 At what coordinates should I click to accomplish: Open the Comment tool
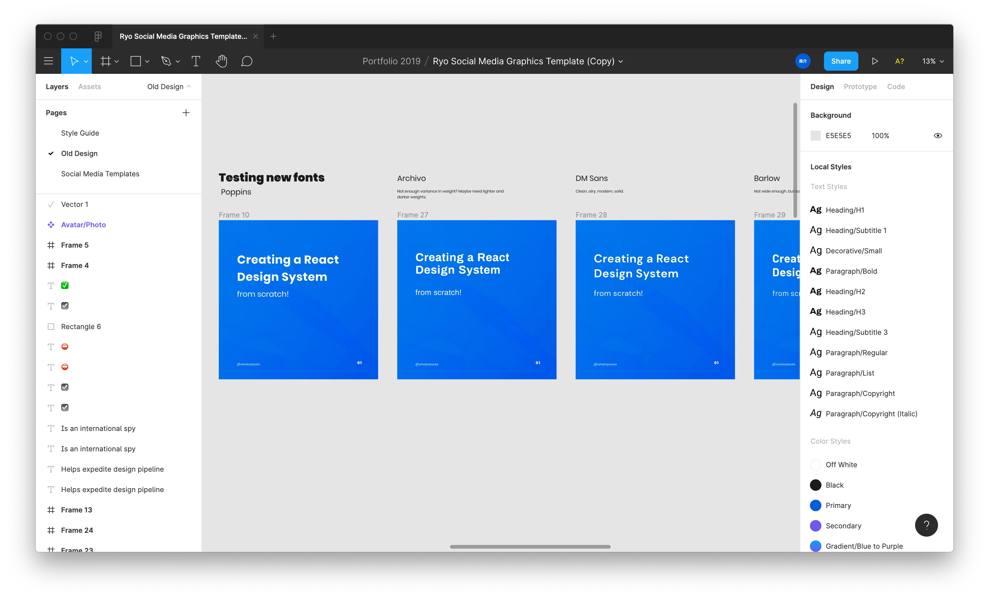[247, 61]
